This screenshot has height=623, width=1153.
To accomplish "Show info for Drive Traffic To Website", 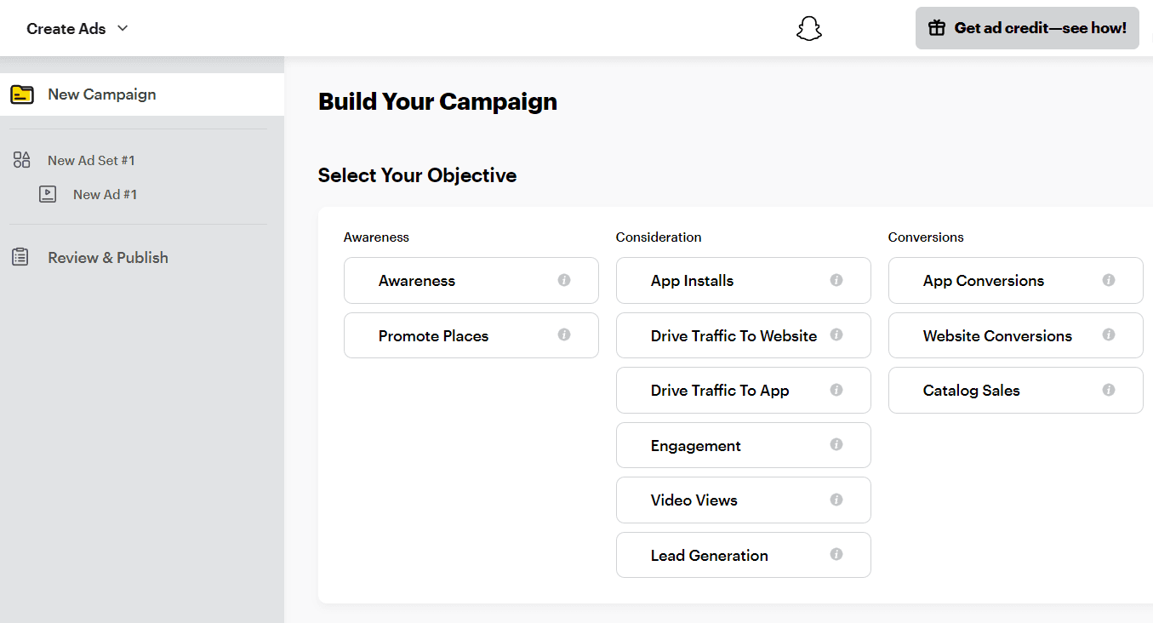I will (x=836, y=335).
